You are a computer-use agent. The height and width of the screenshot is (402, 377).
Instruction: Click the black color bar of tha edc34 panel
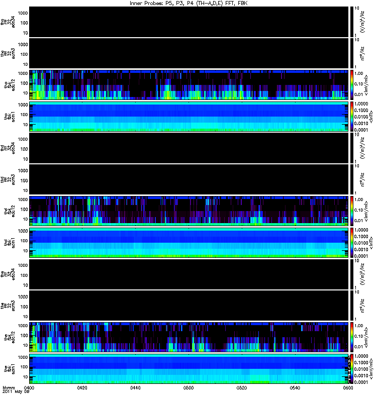pyautogui.click(x=352, y=22)
